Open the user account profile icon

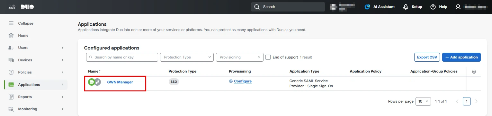click(458, 7)
